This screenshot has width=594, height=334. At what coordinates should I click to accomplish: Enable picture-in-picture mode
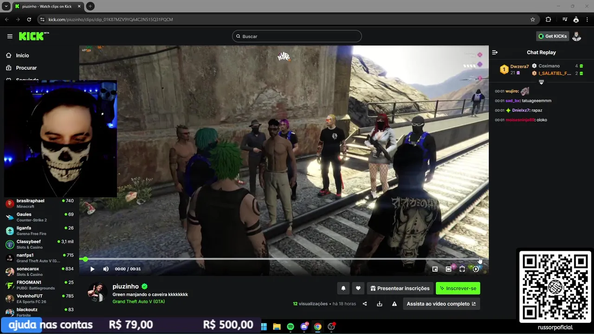[x=435, y=269]
